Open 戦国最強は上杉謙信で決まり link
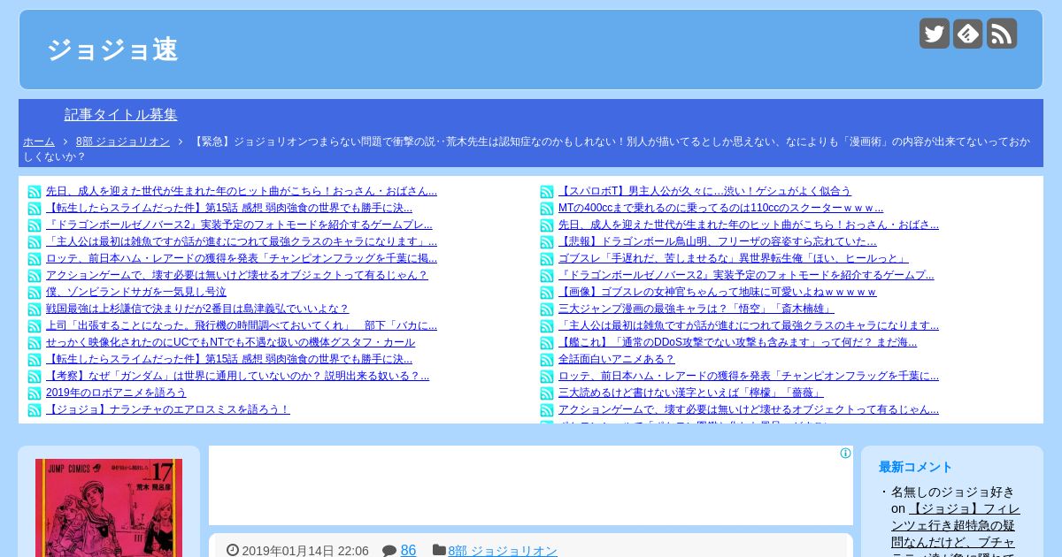The image size is (1062, 557). click(197, 309)
